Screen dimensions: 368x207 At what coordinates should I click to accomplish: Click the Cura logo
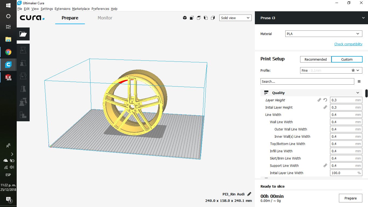[32, 18]
